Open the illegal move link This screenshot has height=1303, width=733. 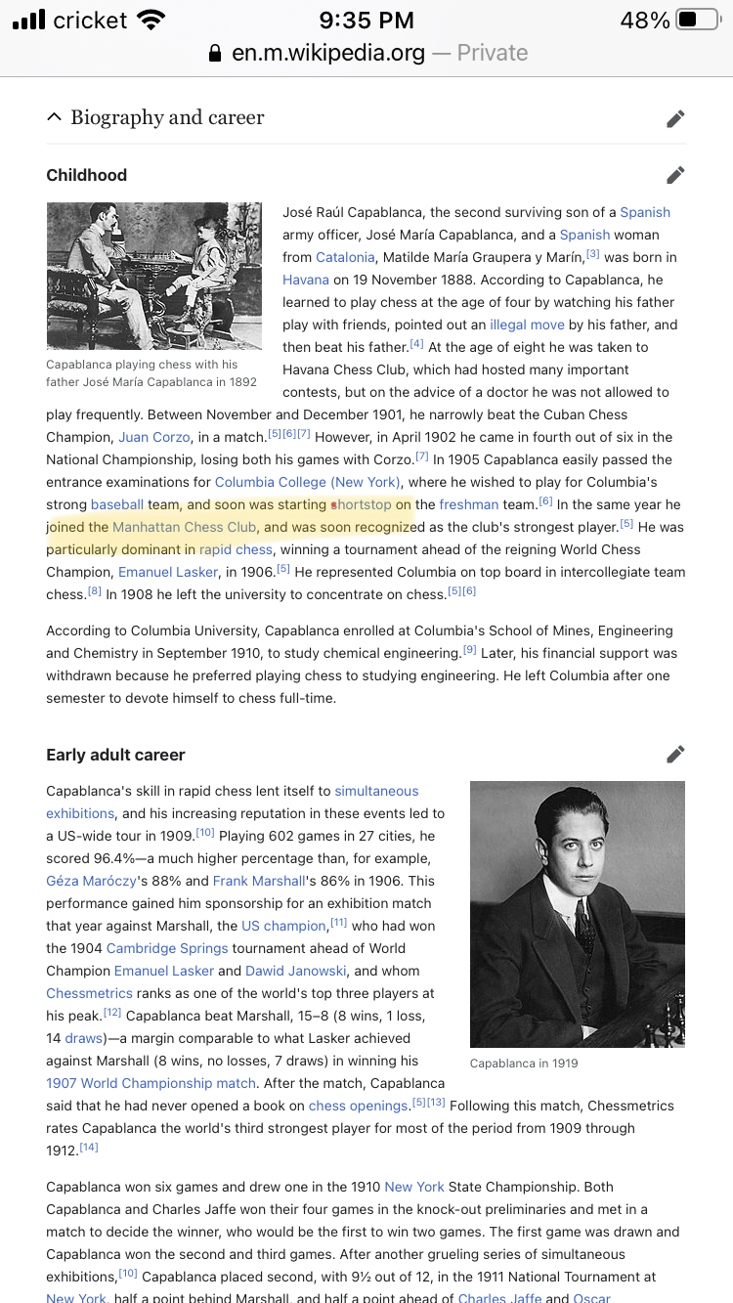(527, 325)
